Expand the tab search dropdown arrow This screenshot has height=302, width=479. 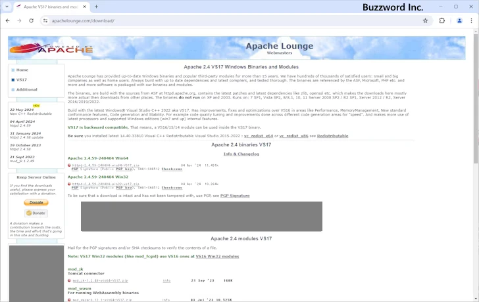[x=7, y=7]
